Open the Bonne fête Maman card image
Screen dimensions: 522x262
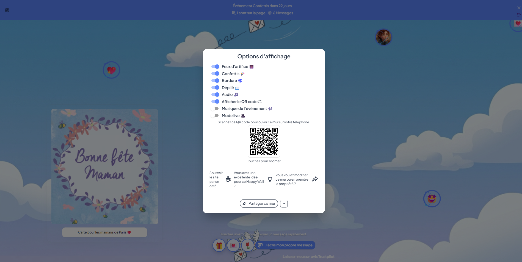point(105,167)
